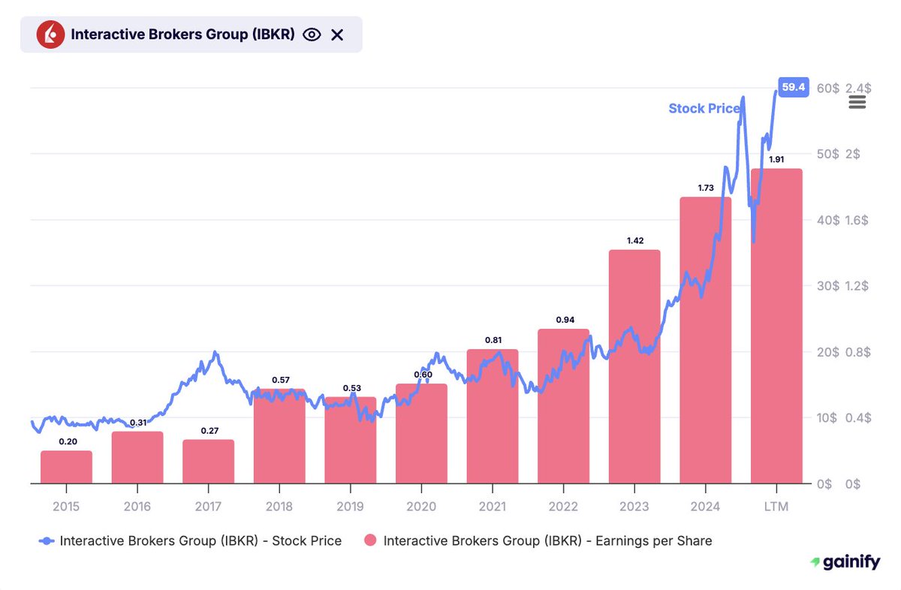This screenshot has width=901, height=590.
Task: Click the 0.4$ EPS axis label
Action: [859, 418]
